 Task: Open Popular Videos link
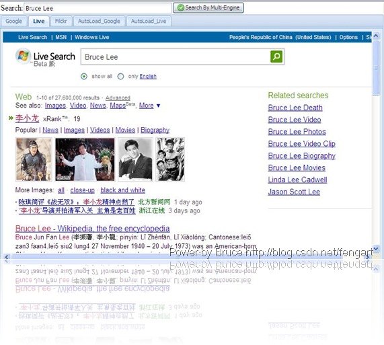click(100, 130)
